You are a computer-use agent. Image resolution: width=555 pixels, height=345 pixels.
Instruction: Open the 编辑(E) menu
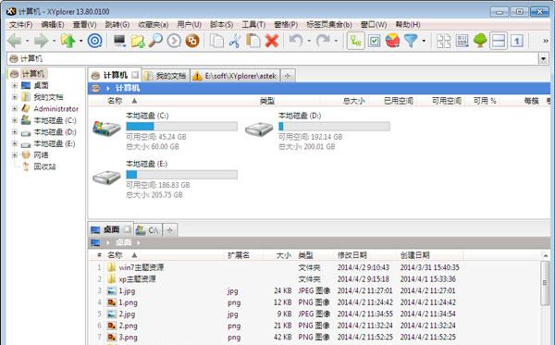[53, 24]
